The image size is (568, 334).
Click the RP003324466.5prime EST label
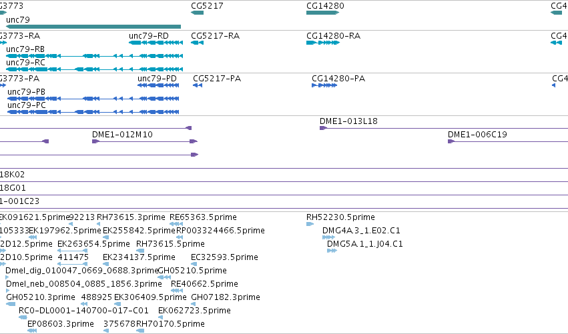click(x=220, y=231)
